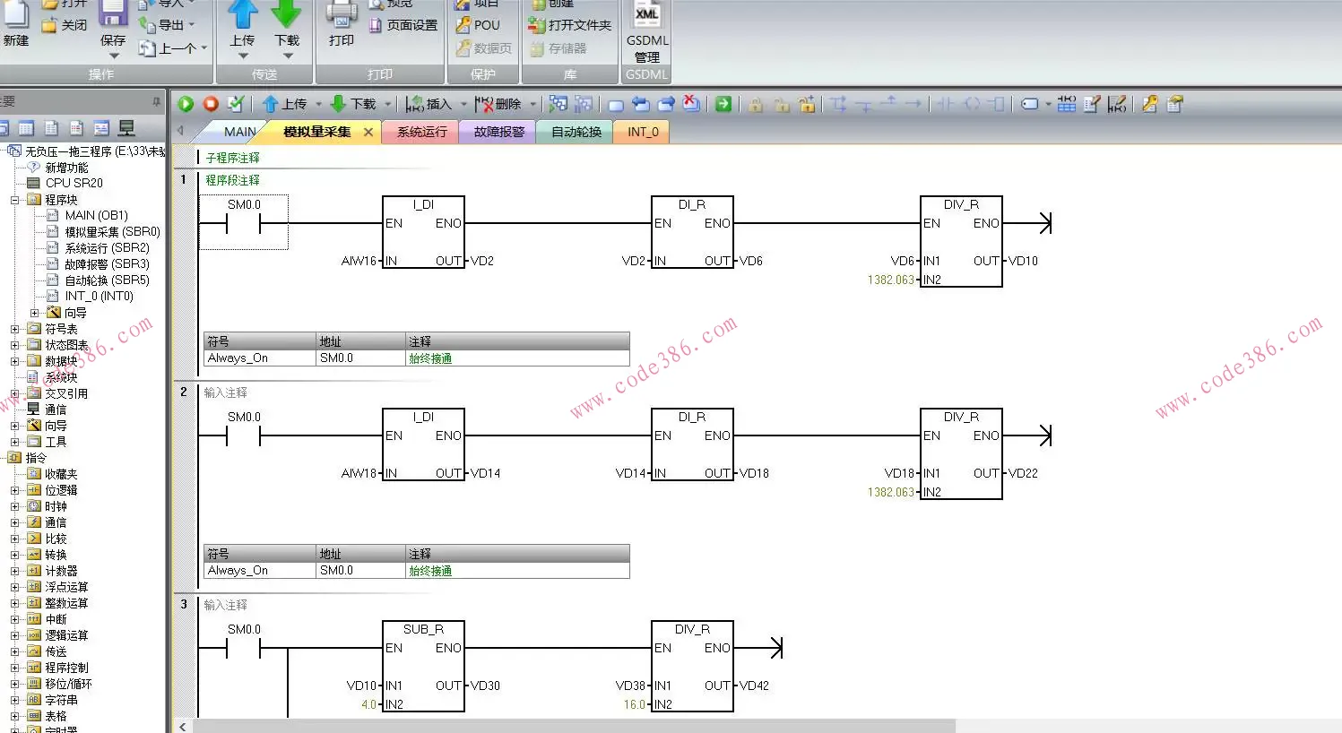This screenshot has width=1342, height=733.
Task: Toggle the project panel auto-hide pin
Action: 156,102
